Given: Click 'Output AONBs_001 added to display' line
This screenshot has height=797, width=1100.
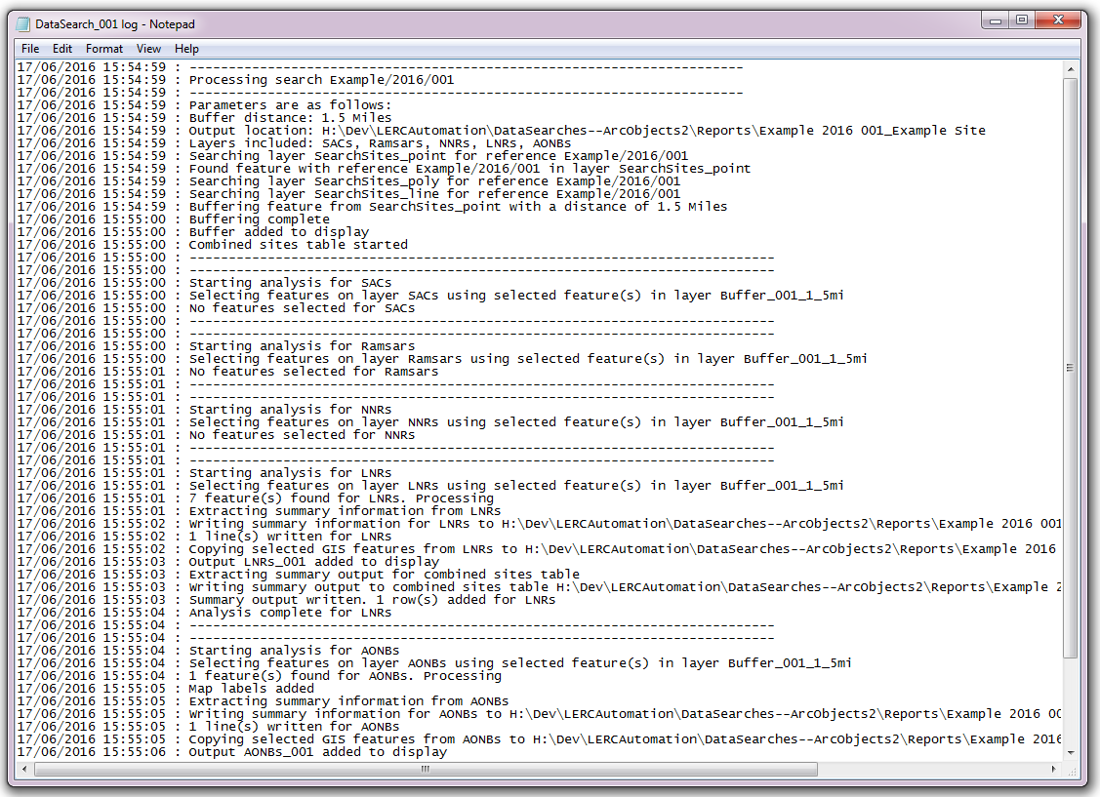Looking at the screenshot, I should (x=232, y=752).
